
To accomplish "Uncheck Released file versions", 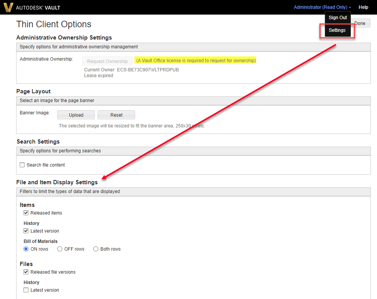I will (26, 272).
